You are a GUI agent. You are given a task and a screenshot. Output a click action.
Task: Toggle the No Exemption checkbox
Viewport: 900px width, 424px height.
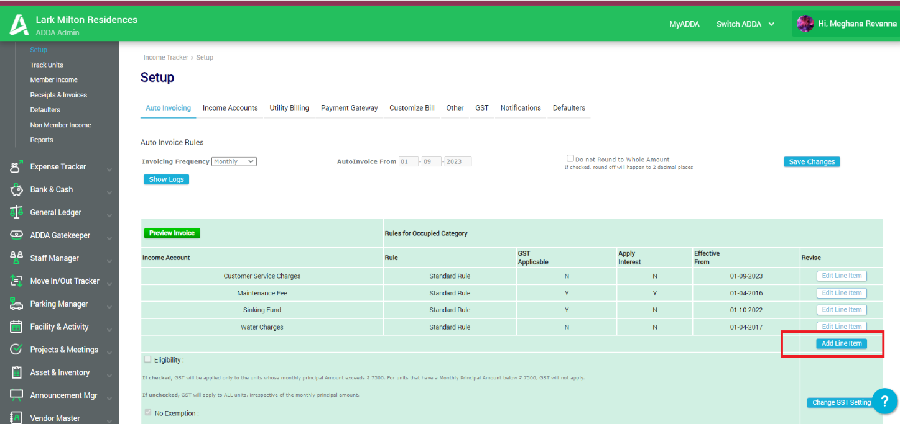[x=147, y=412]
